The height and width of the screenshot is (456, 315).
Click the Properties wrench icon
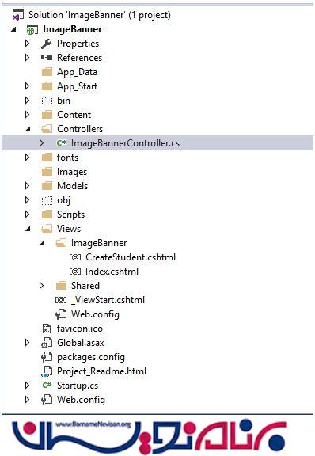pos(47,44)
